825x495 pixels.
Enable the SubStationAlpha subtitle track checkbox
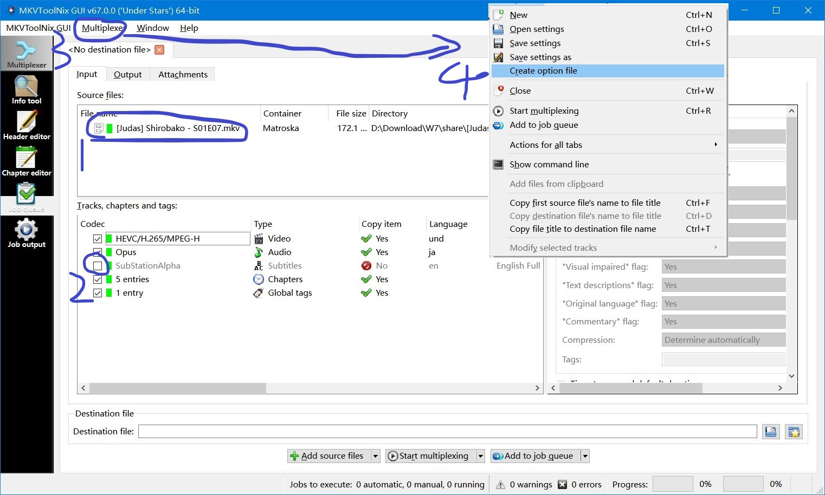98,266
